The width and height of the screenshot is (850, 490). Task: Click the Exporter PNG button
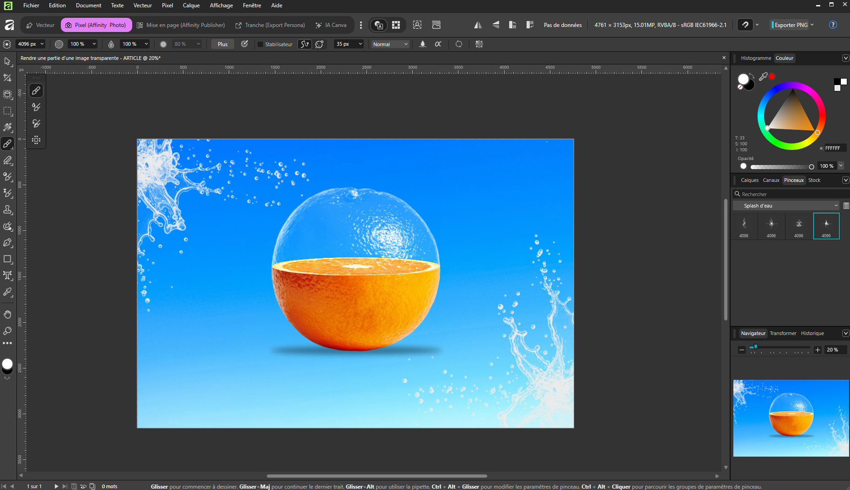pyautogui.click(x=791, y=25)
